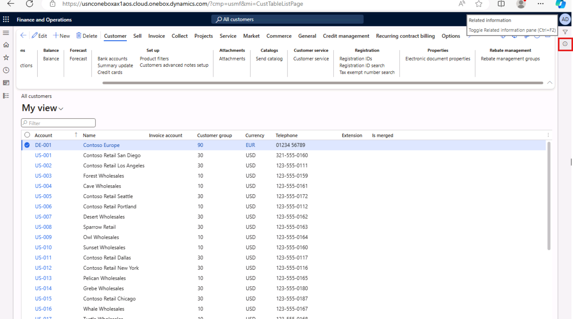The height and width of the screenshot is (319, 573).
Task: Open Rebate management groups
Action: click(x=510, y=59)
